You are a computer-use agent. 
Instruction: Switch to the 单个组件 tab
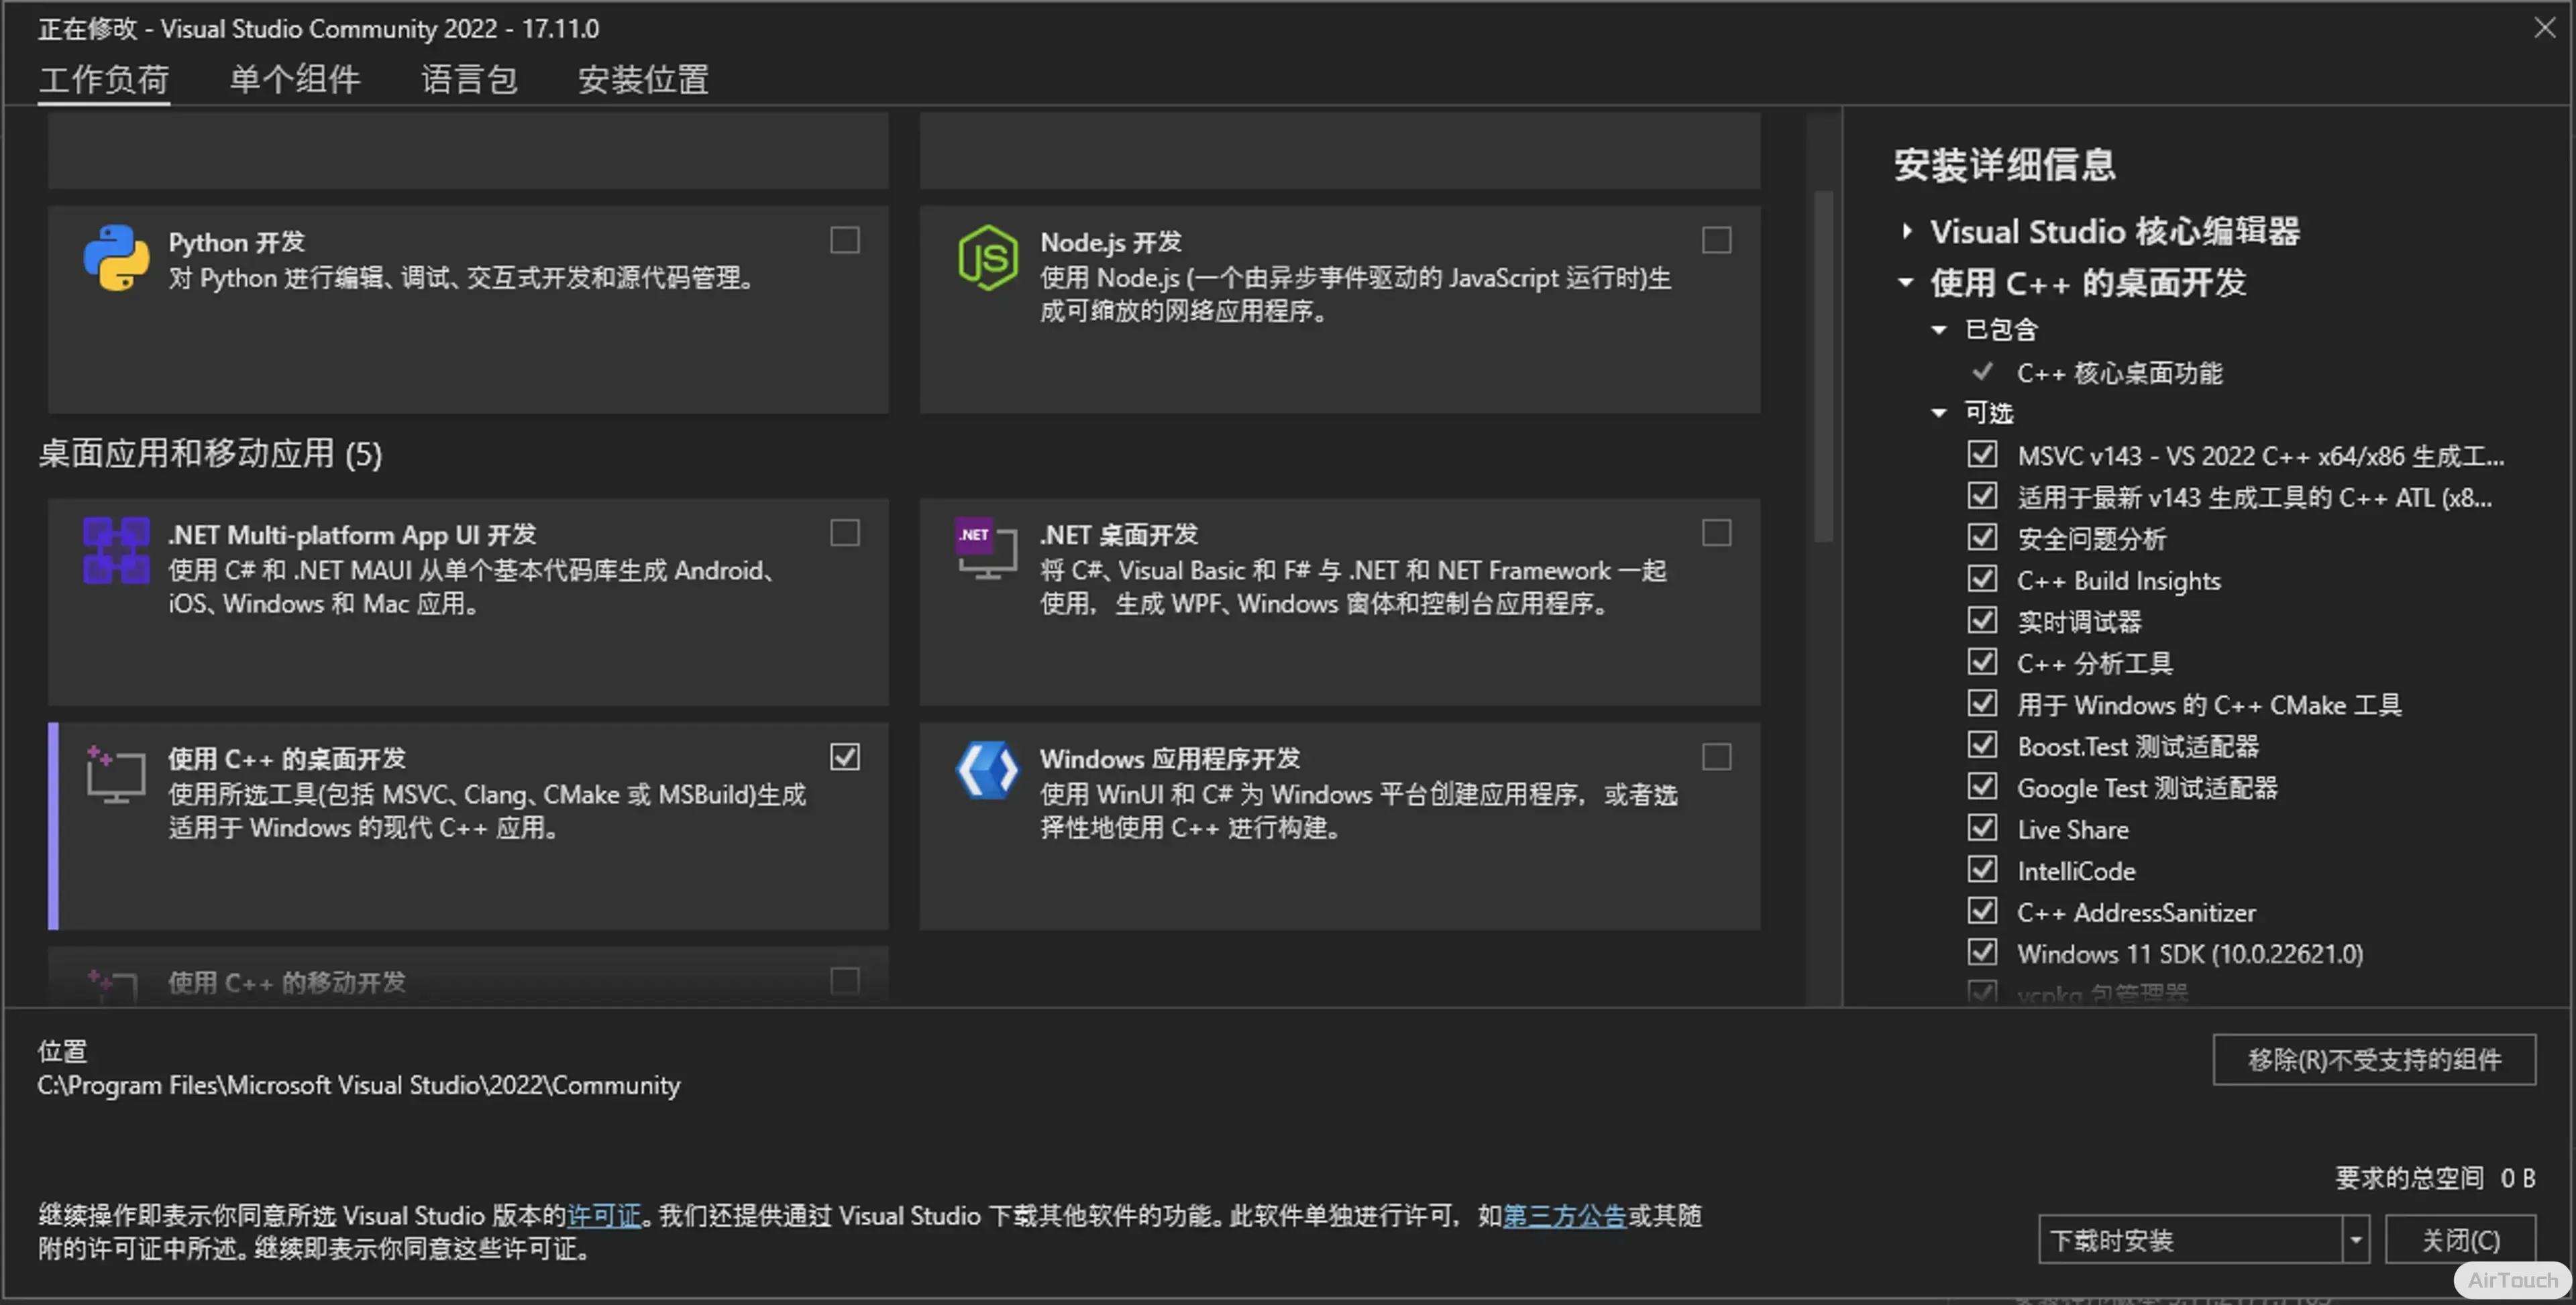tap(295, 79)
